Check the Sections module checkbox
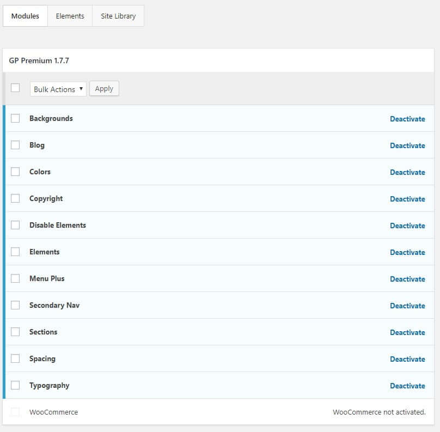The width and height of the screenshot is (440, 432). 15,332
